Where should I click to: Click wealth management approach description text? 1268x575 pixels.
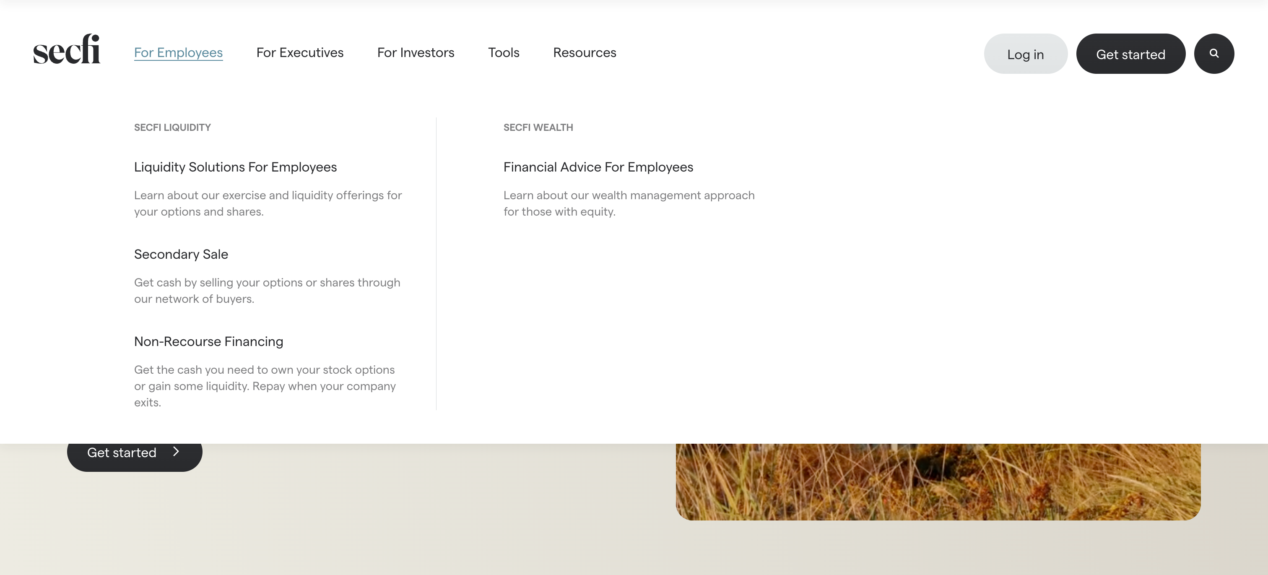[628, 203]
